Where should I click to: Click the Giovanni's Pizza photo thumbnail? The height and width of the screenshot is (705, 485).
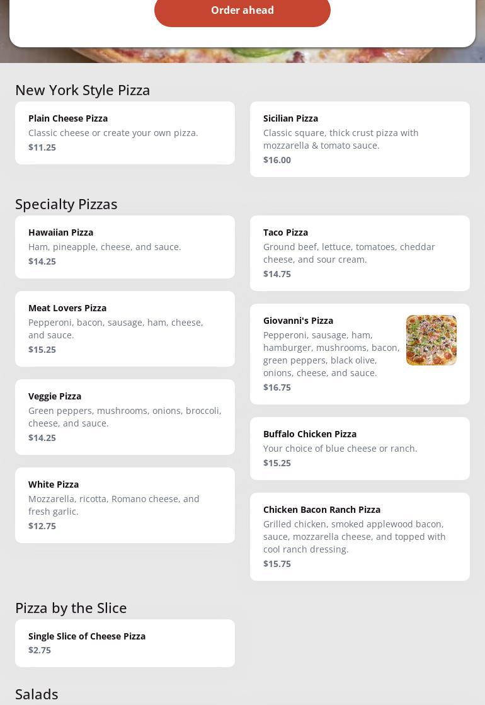431,340
